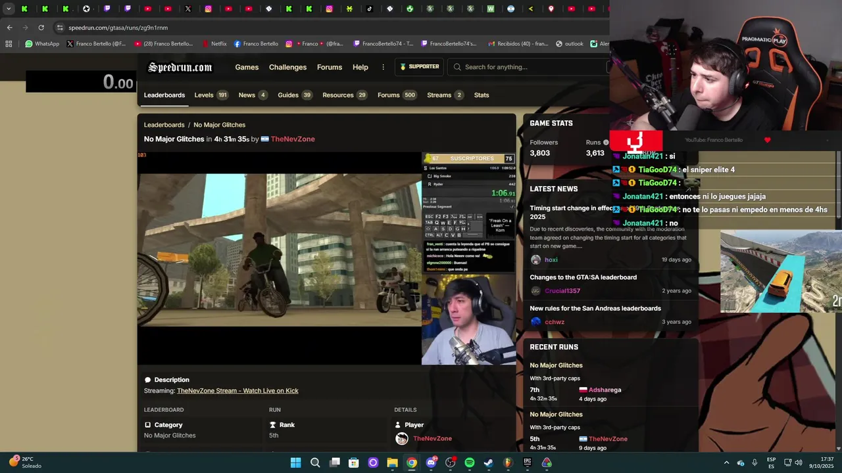Expand the system tray hidden icons chevron
Screen dimensions: 842x473
coord(726,462)
